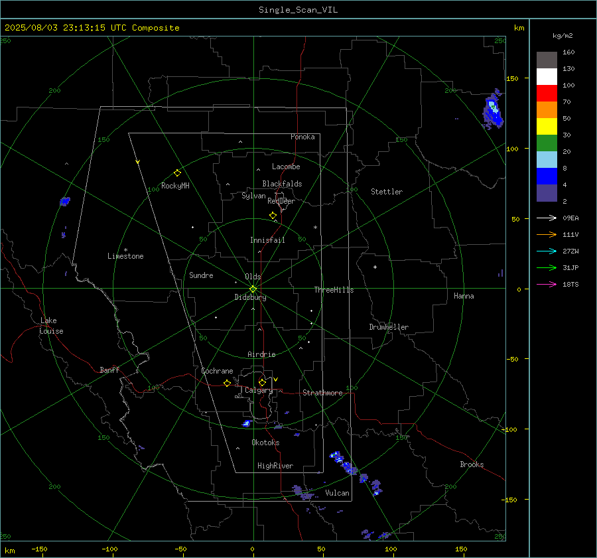Click the Olds town label

click(253, 277)
